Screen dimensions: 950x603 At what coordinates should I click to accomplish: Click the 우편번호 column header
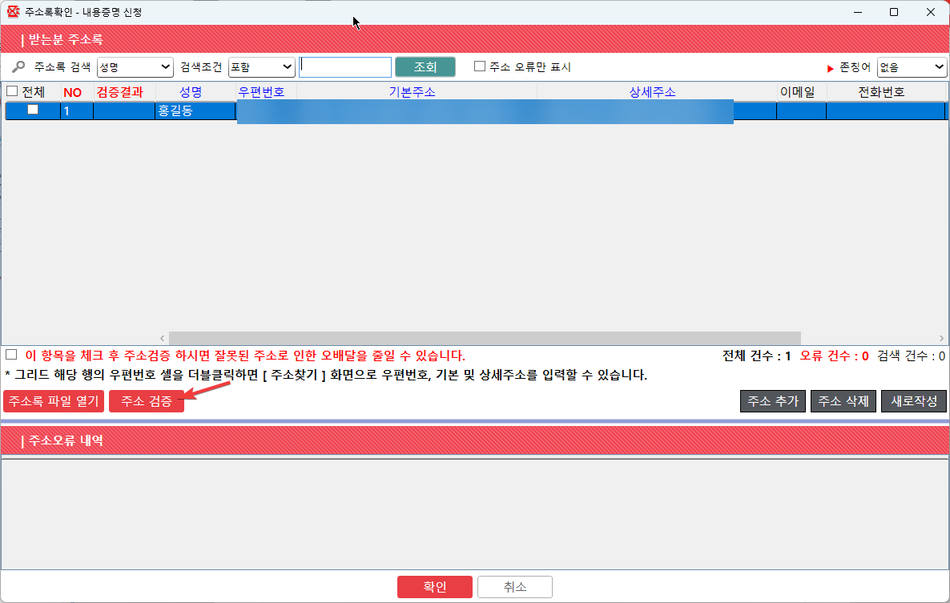(261, 92)
